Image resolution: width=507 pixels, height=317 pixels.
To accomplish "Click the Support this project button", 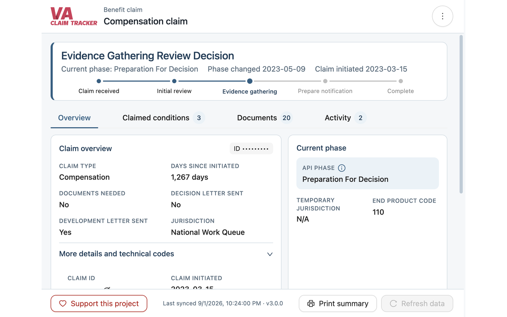I will coord(99,304).
